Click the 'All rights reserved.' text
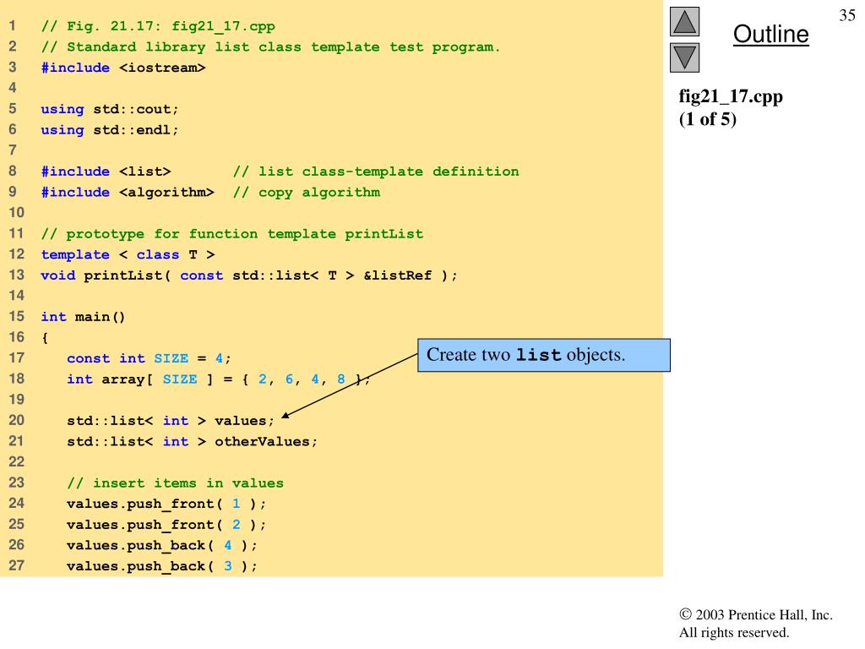Image resolution: width=865 pixels, height=649 pixels. coord(734,632)
